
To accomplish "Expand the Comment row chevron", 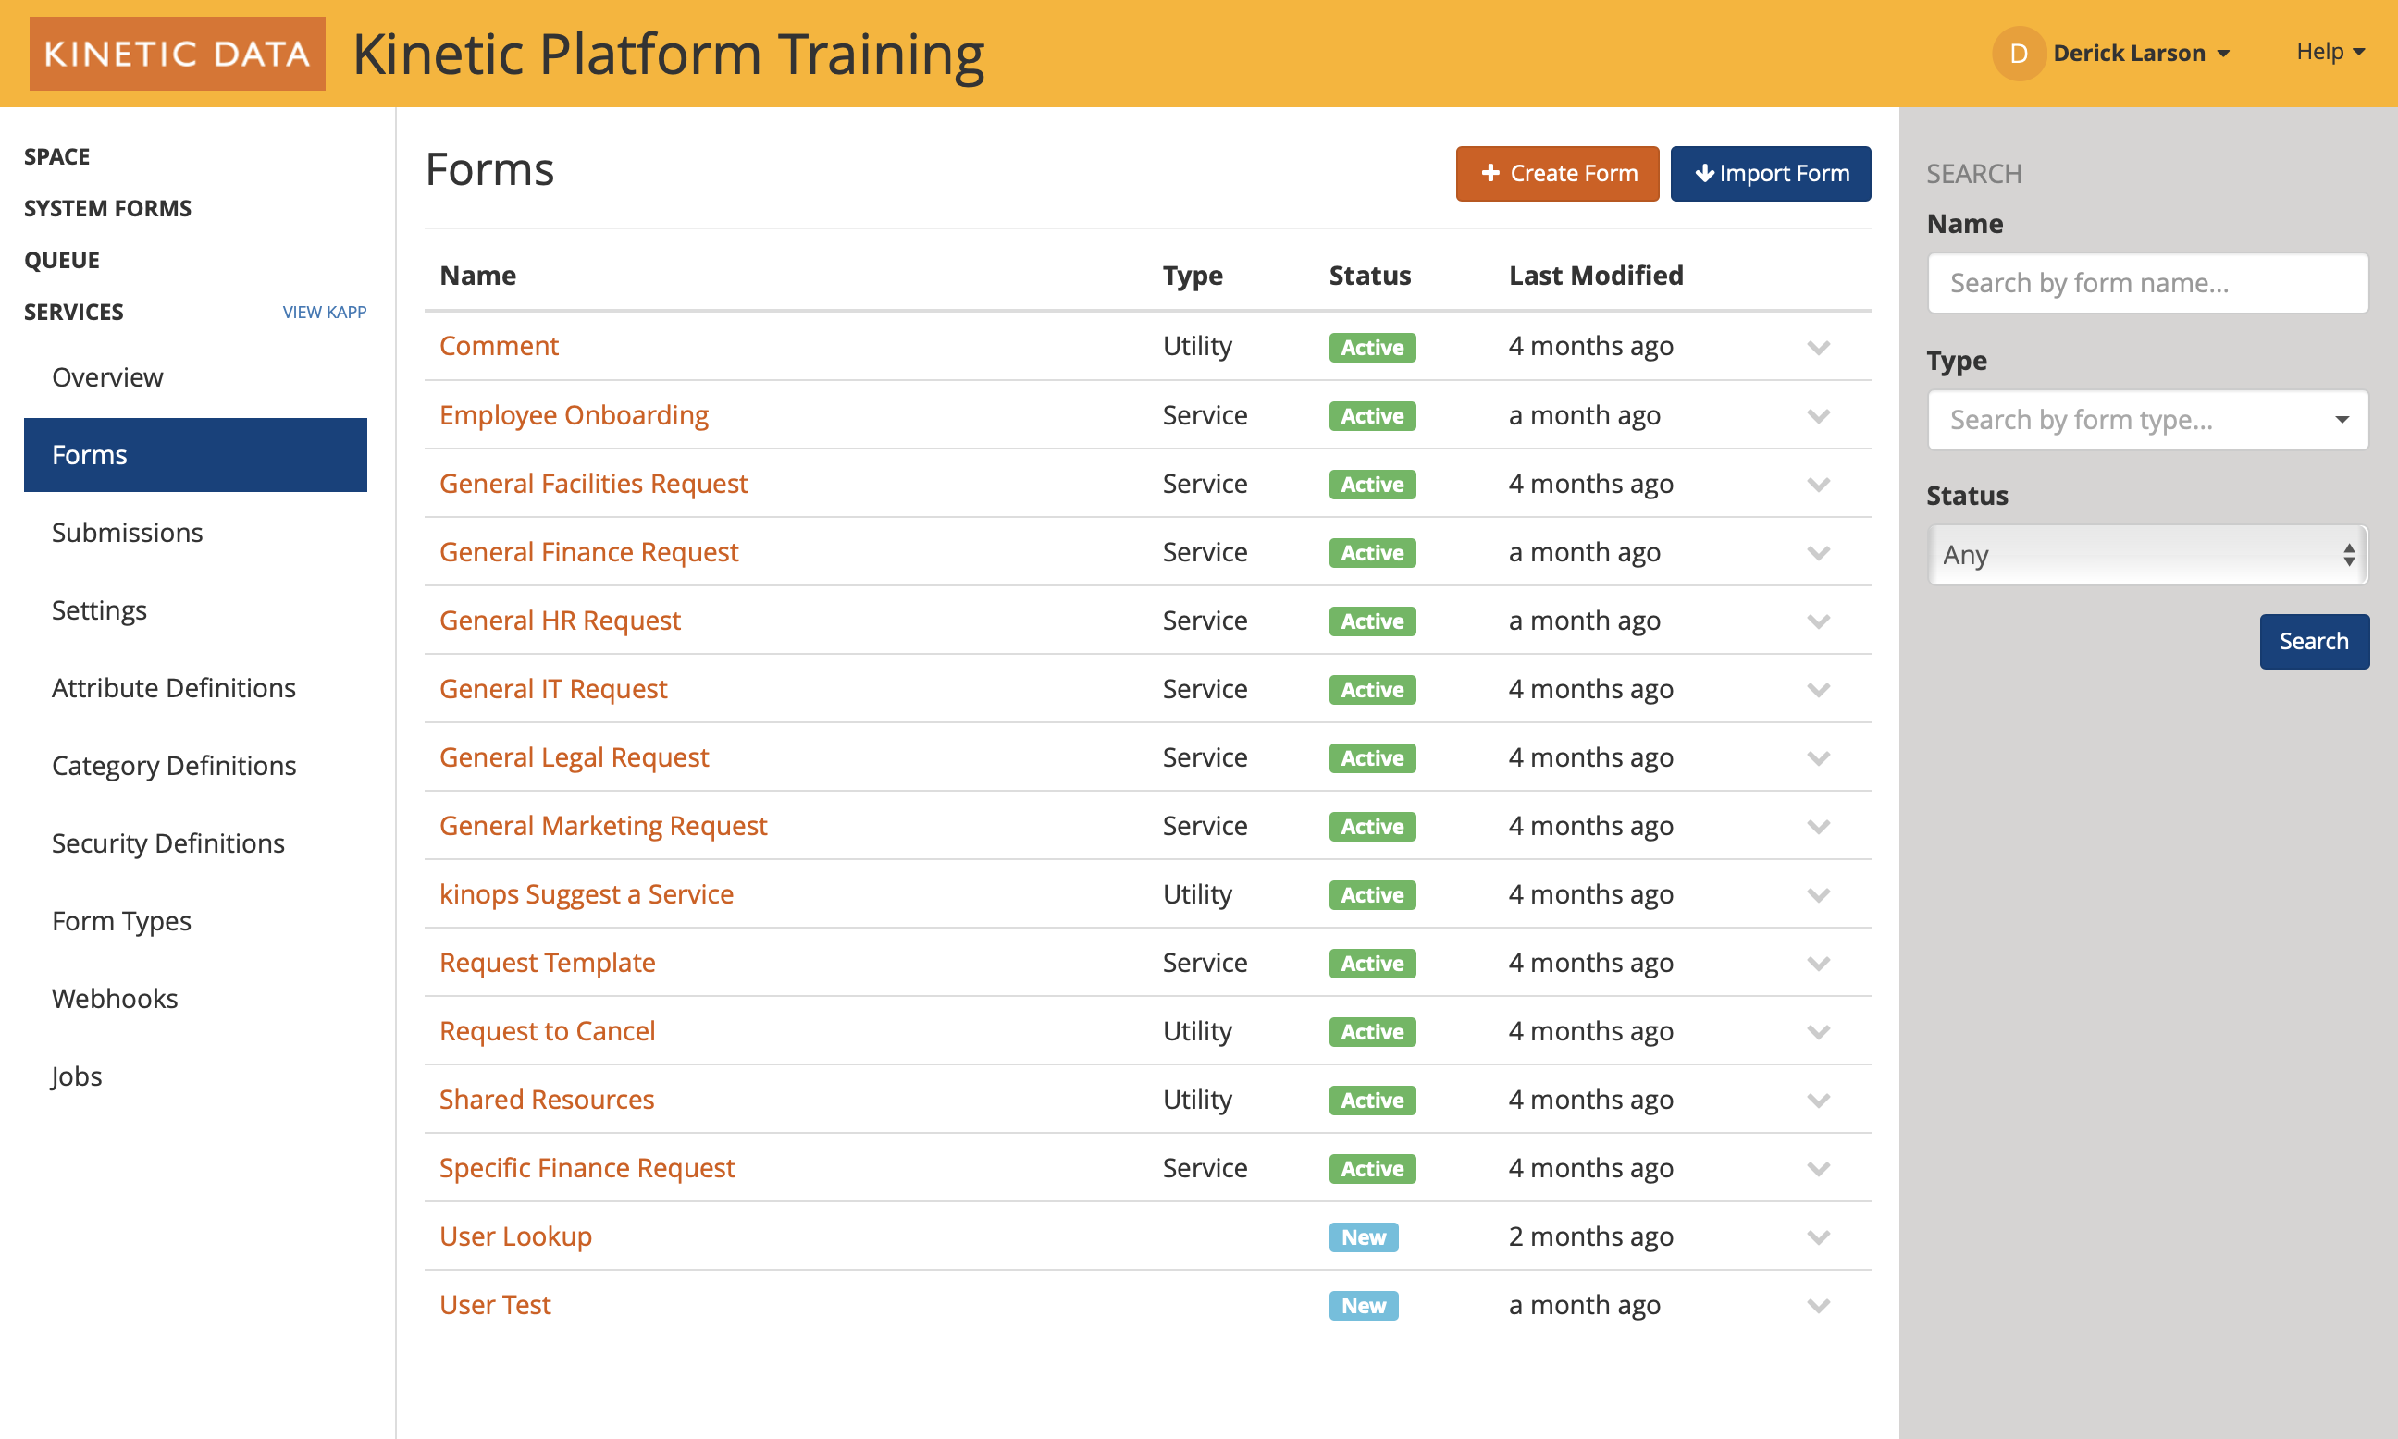I will pos(1818,347).
